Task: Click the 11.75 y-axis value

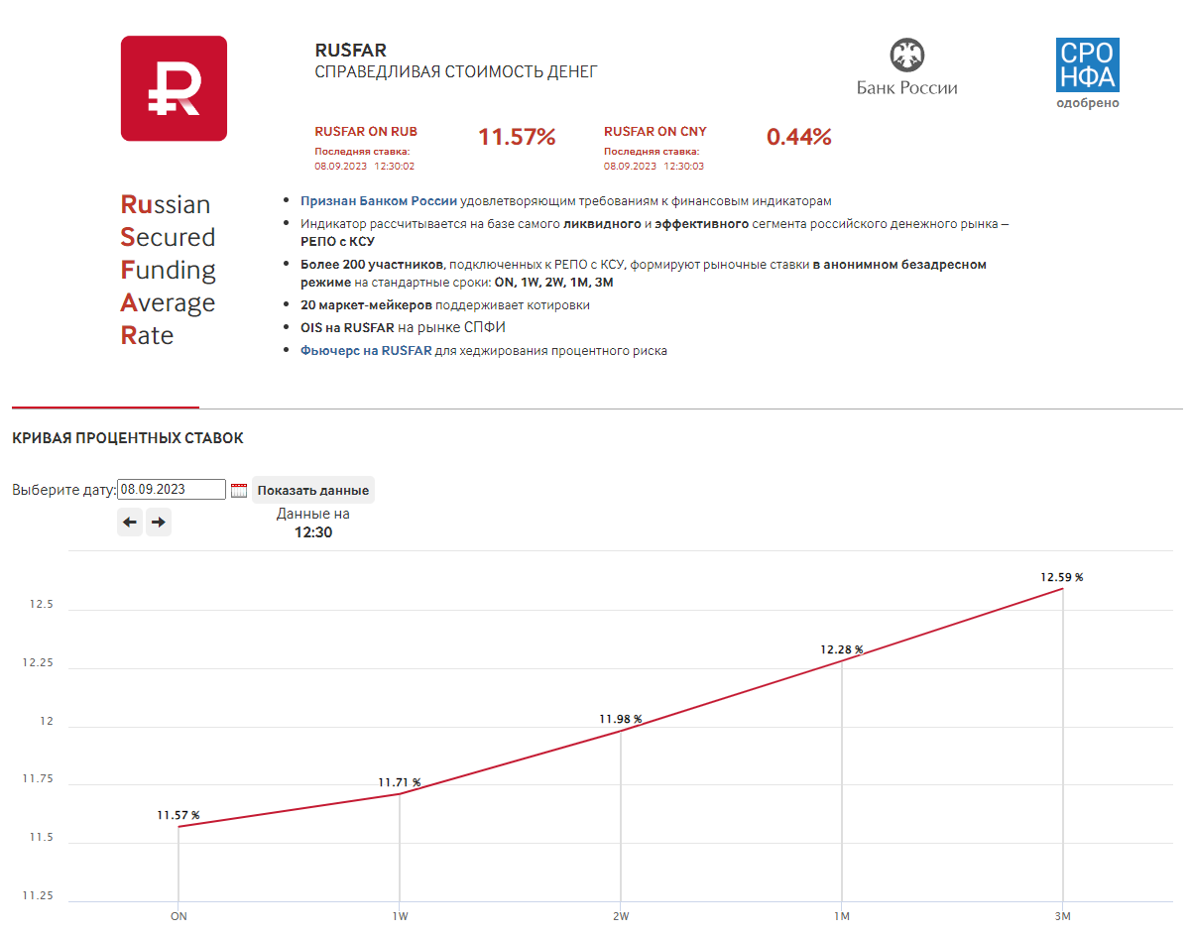Action: point(38,779)
